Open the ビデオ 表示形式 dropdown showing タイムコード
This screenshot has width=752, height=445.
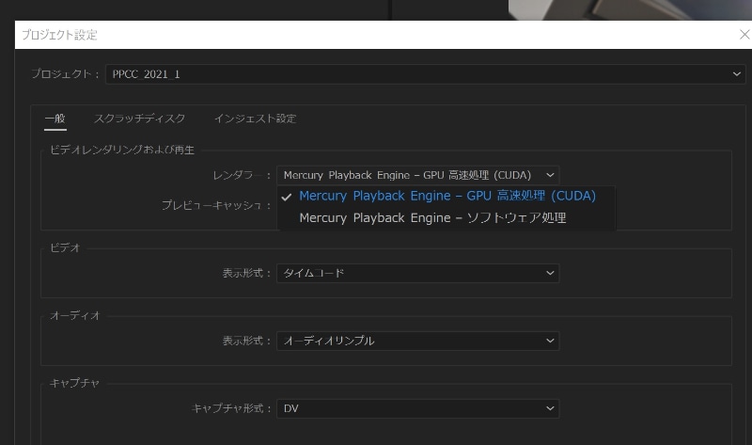pyautogui.click(x=417, y=273)
